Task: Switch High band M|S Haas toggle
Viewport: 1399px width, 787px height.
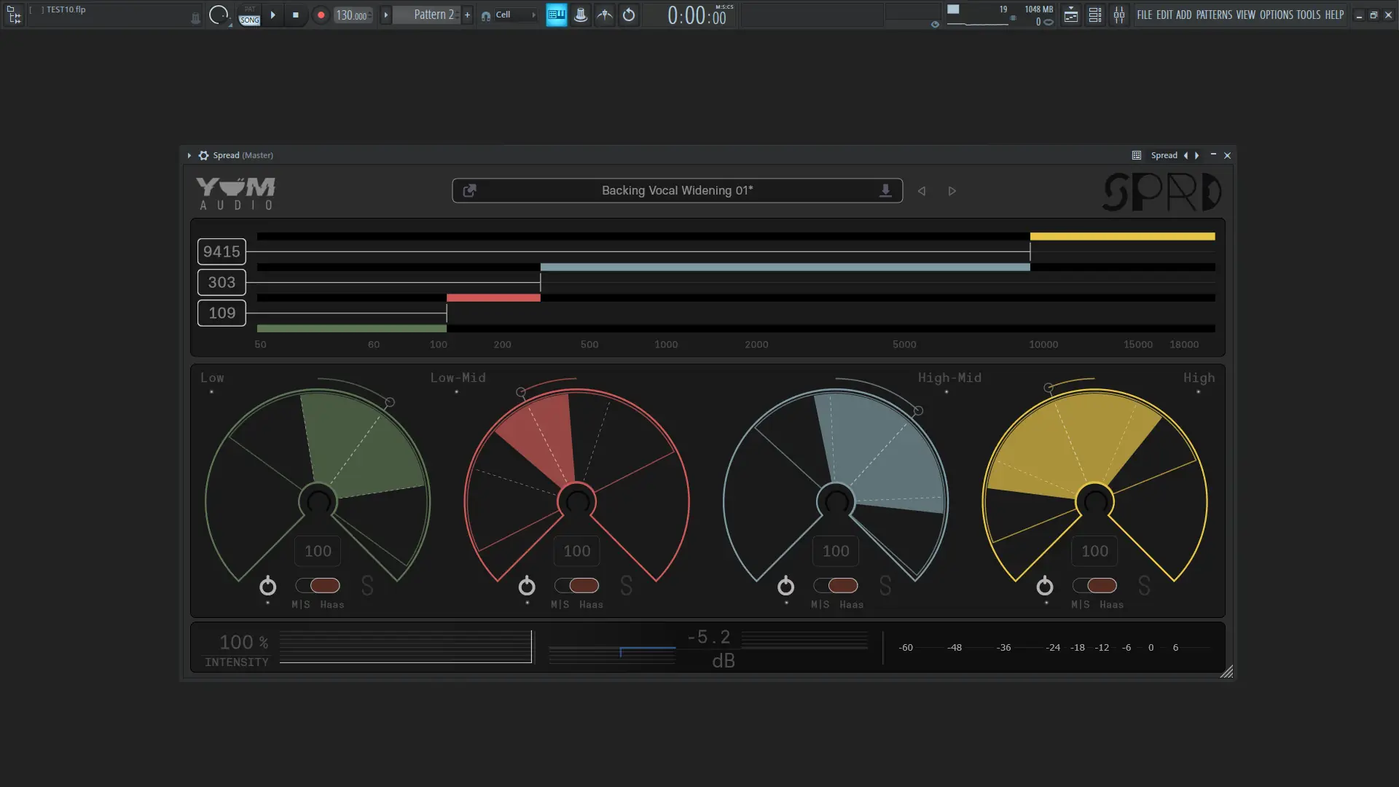Action: click(x=1094, y=586)
